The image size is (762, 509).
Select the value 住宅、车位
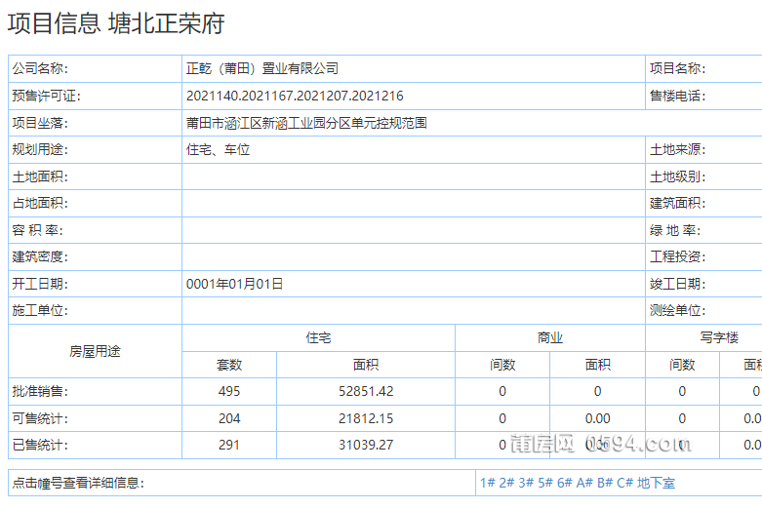pos(218,149)
